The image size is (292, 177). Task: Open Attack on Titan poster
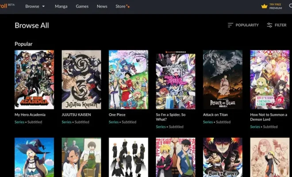(223, 80)
